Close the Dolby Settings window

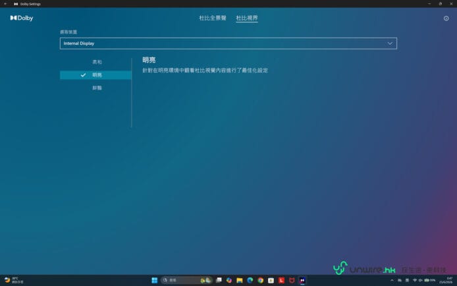451,4
